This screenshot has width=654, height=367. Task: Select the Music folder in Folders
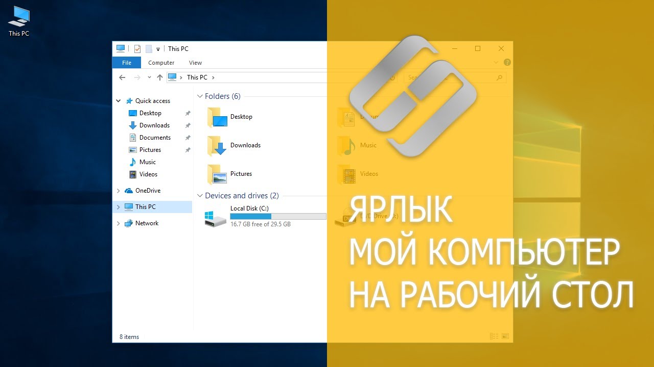[358, 146]
